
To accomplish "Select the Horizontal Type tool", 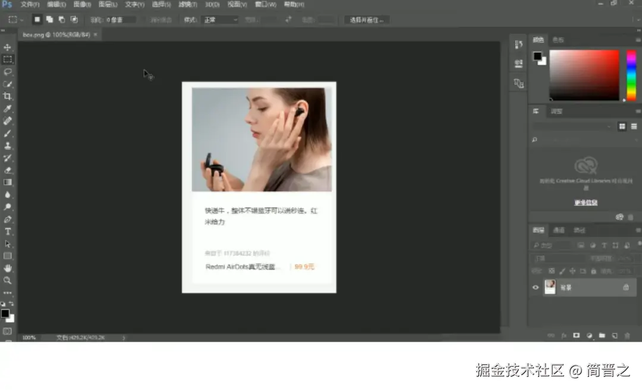I will [8, 233].
